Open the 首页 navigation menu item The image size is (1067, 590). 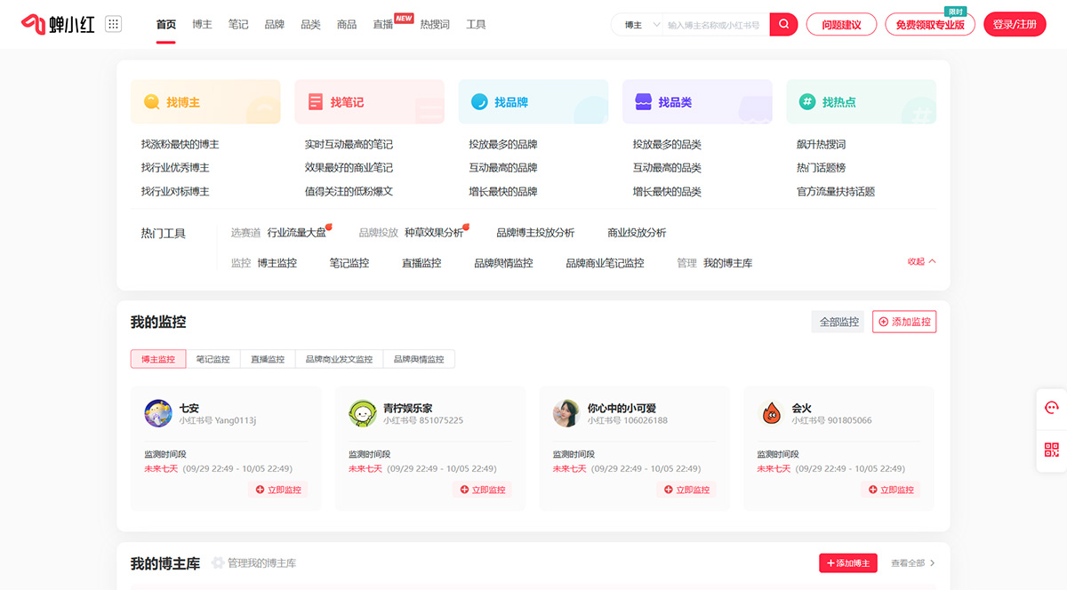pos(165,24)
